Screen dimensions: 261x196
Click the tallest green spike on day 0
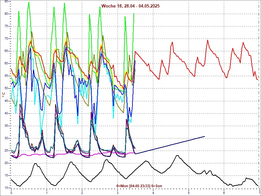pos(29,2)
